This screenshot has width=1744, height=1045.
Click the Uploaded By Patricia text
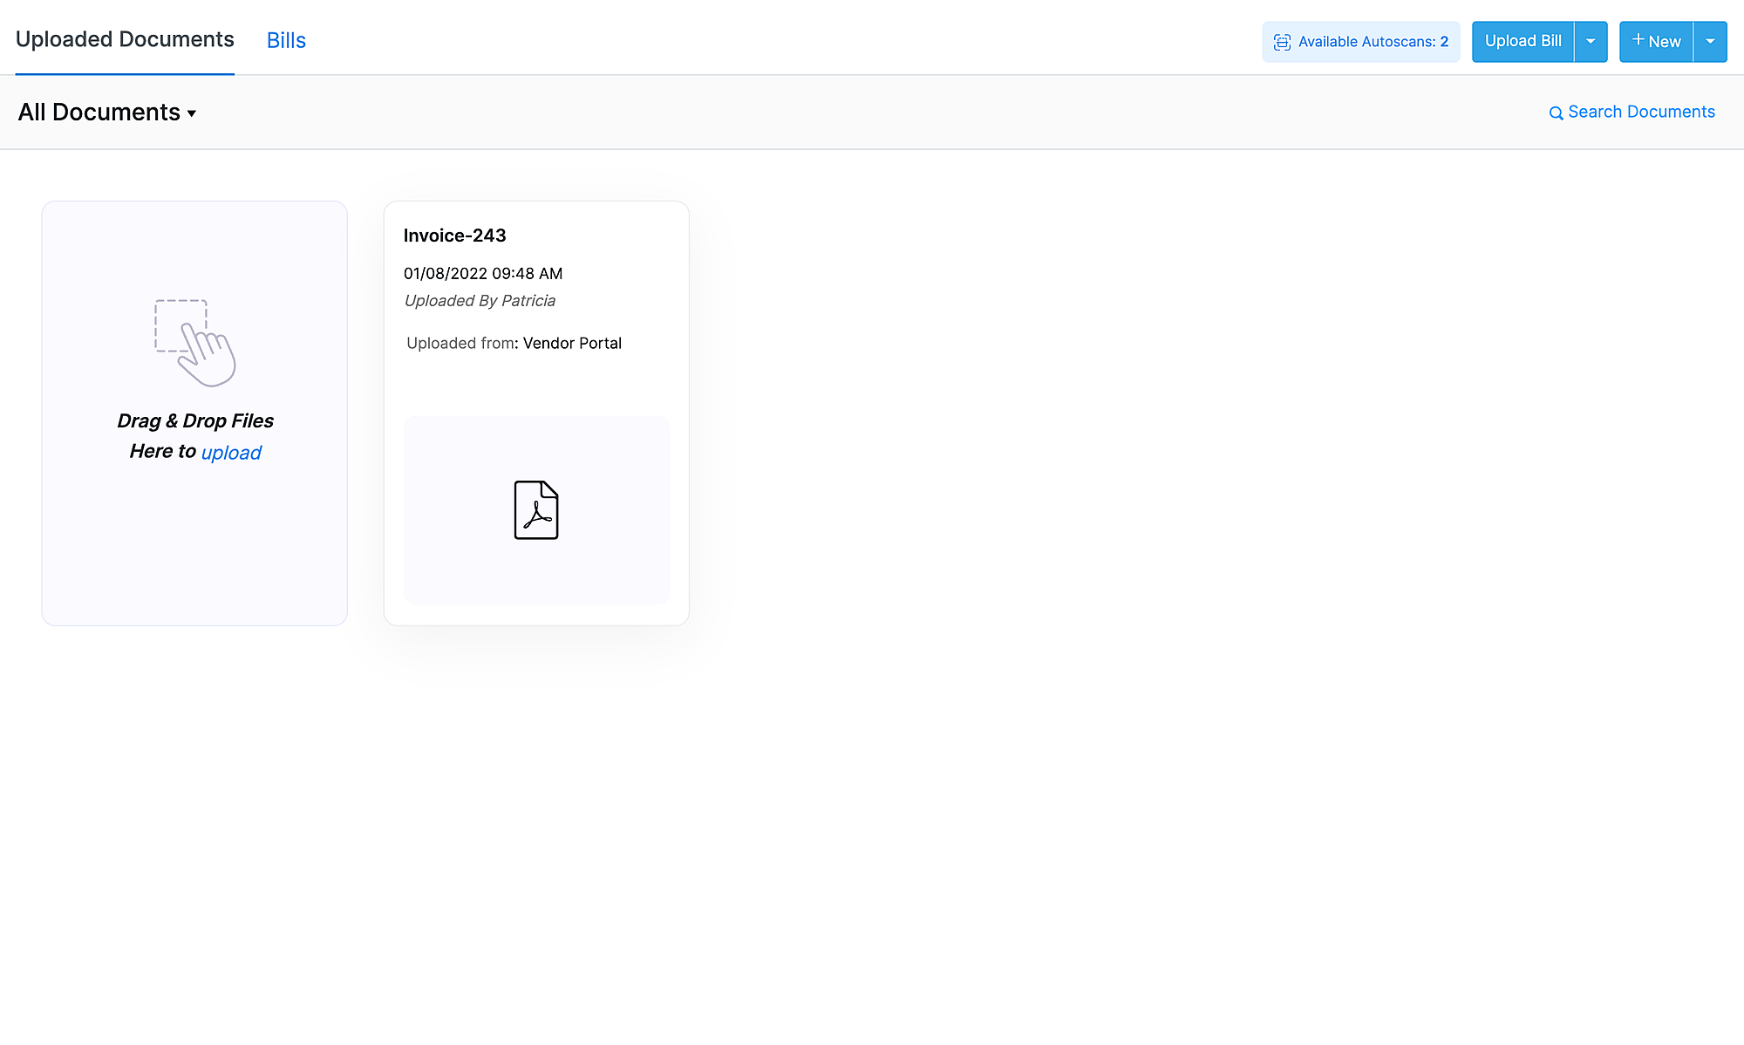pos(480,301)
